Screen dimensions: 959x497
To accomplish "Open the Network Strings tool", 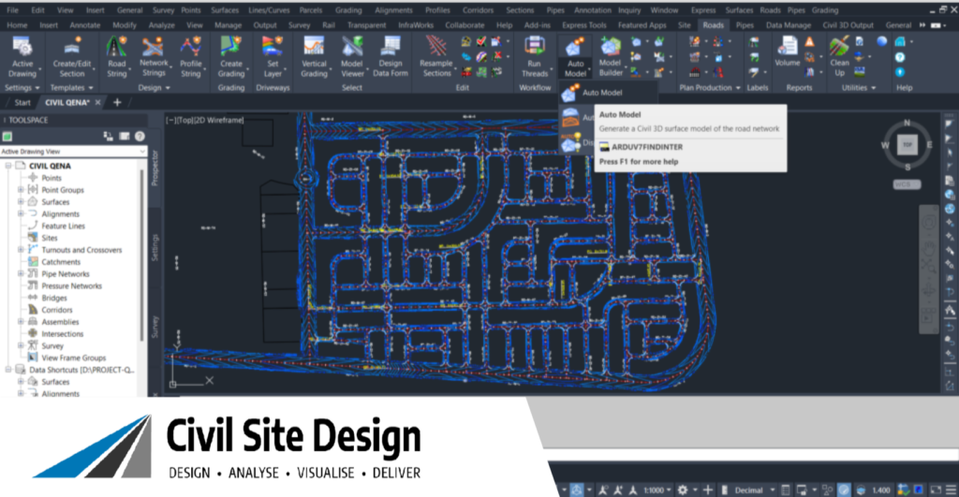I will tap(153, 57).
